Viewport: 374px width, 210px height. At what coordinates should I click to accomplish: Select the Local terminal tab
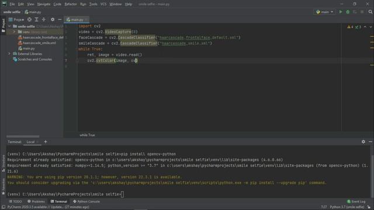[30, 142]
